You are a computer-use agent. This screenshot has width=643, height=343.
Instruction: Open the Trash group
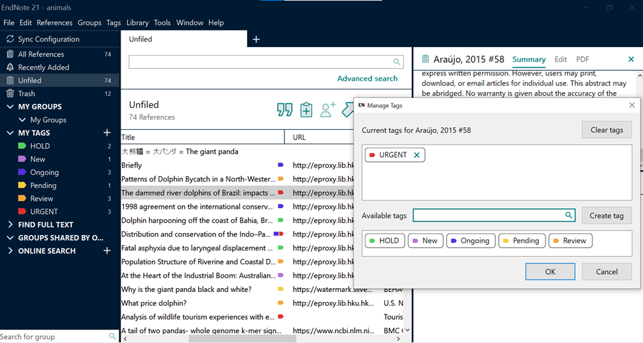(60, 93)
